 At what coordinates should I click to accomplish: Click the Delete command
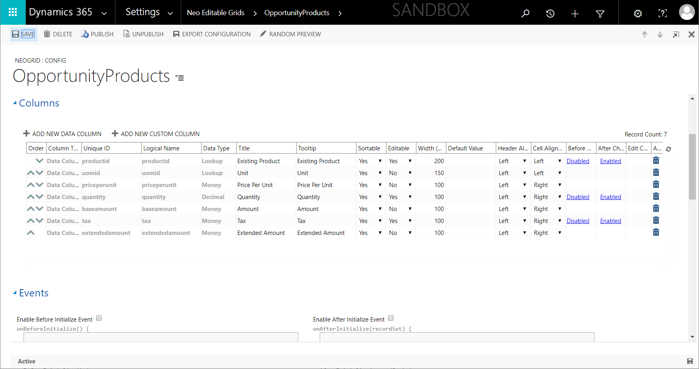click(x=58, y=34)
